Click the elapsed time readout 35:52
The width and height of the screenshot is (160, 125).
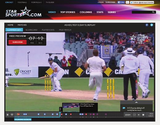[x=151, y=114]
